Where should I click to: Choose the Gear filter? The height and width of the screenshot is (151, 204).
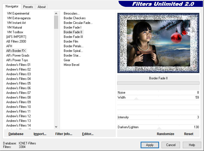coord(67,60)
